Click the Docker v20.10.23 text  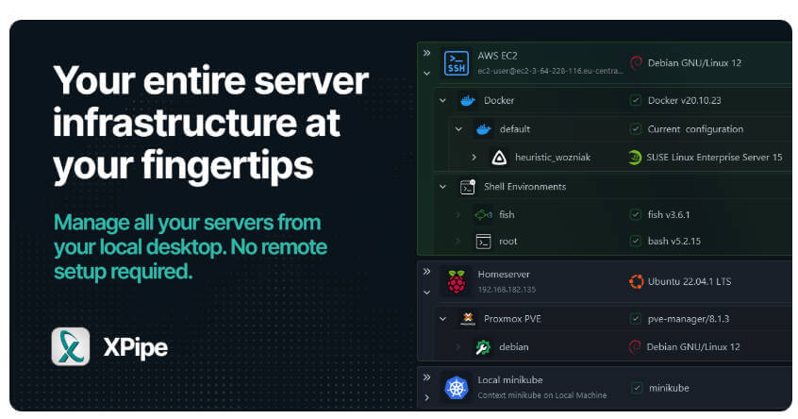(x=684, y=101)
